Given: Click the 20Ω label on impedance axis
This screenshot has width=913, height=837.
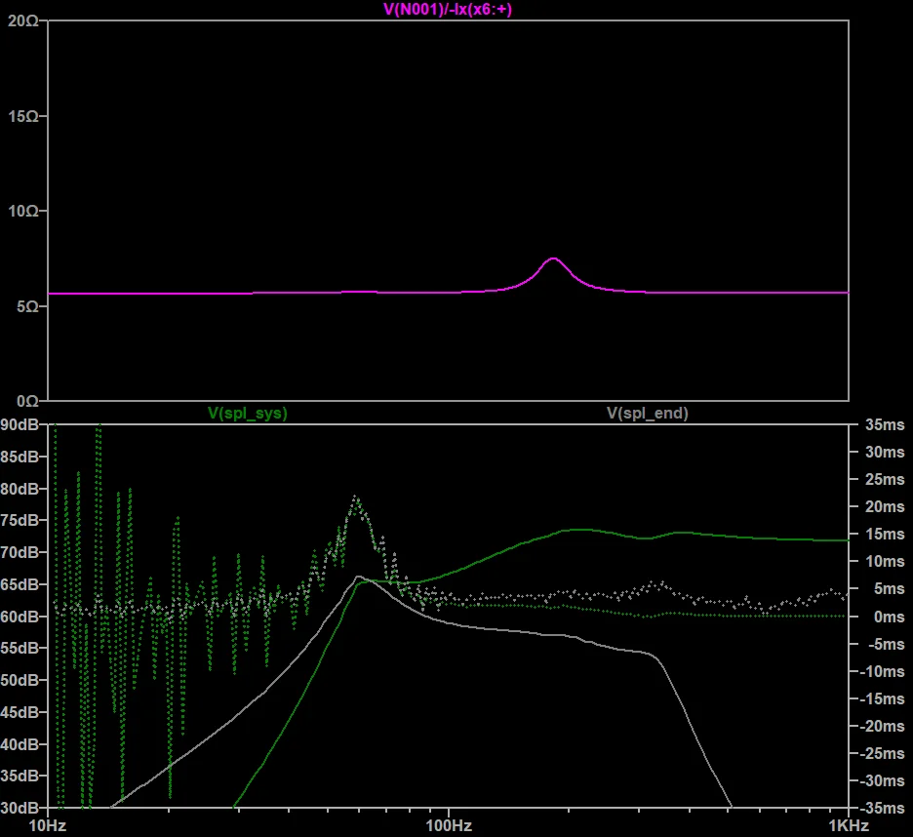Looking at the screenshot, I should pyautogui.click(x=21, y=21).
